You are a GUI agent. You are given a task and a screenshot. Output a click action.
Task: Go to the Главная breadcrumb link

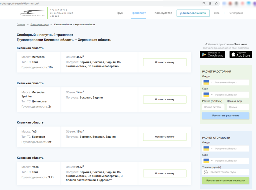click(21, 24)
